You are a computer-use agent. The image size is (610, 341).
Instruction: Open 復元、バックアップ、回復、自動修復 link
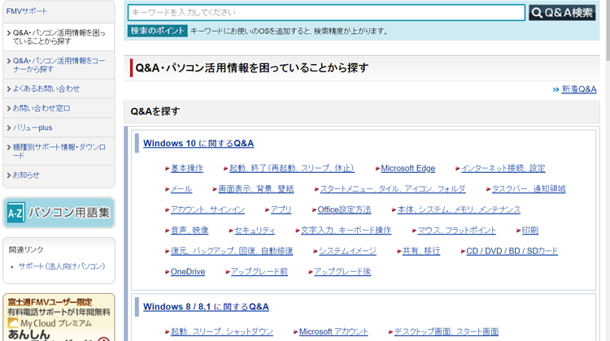(x=232, y=251)
